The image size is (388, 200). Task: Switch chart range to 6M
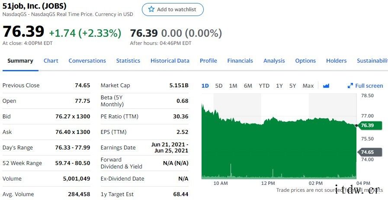[x=248, y=86]
